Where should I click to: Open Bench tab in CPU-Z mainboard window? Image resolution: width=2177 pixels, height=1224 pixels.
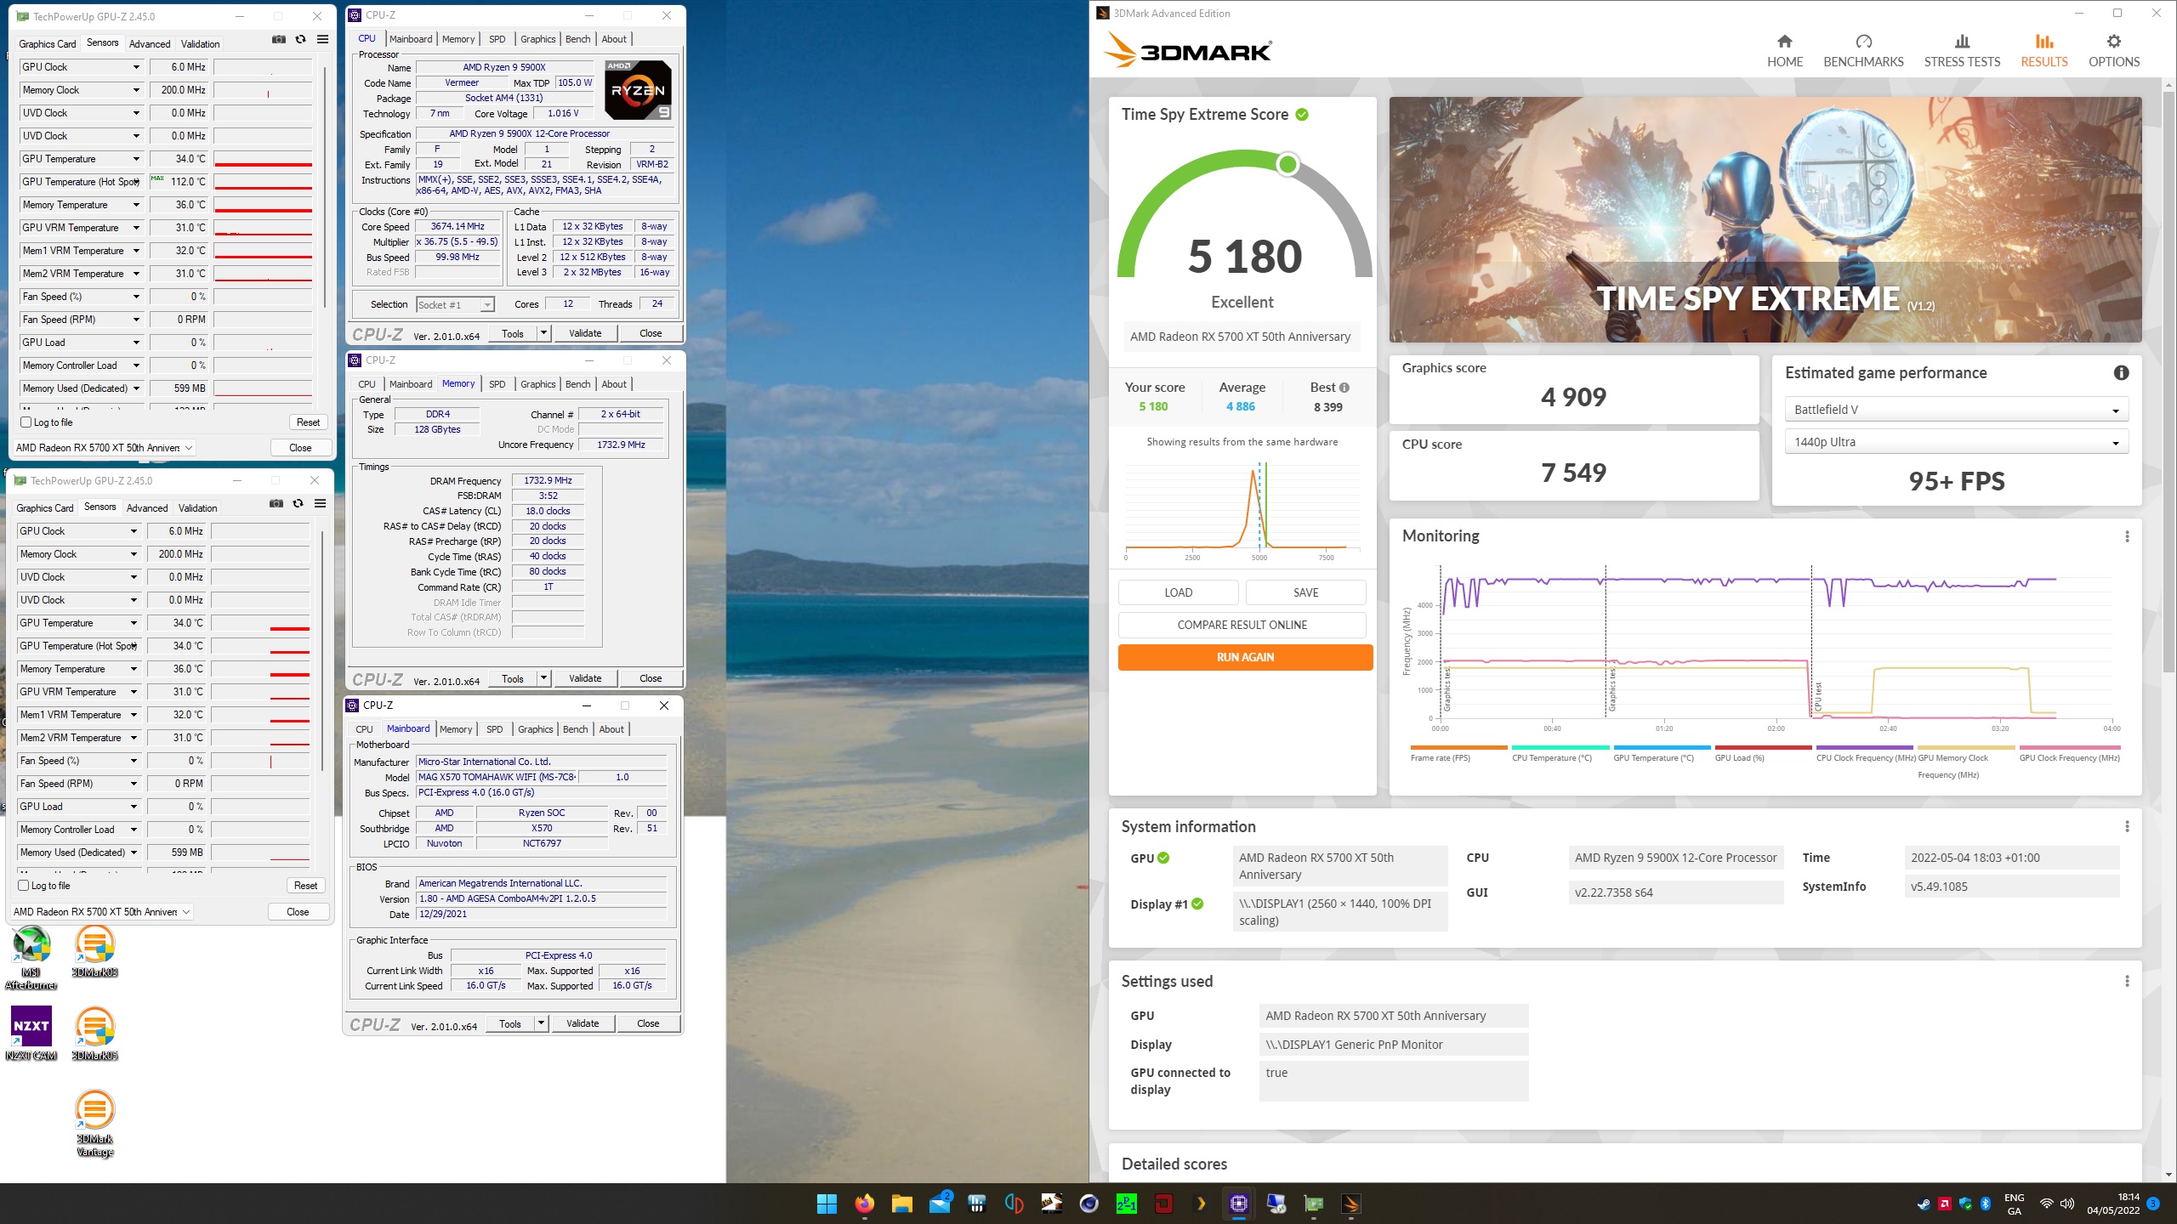[x=576, y=729]
